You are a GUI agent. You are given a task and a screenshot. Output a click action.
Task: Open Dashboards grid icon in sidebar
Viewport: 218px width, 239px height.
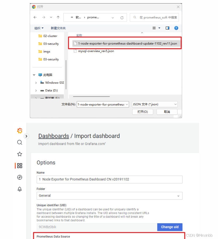(x=20, y=165)
